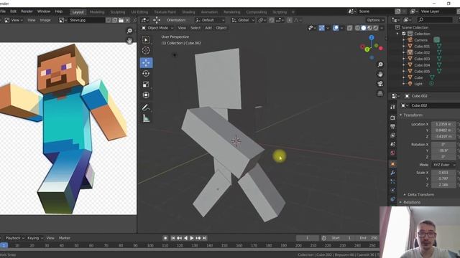Select the Light object in outliner
This screenshot has height=258, width=460.
(418, 84)
